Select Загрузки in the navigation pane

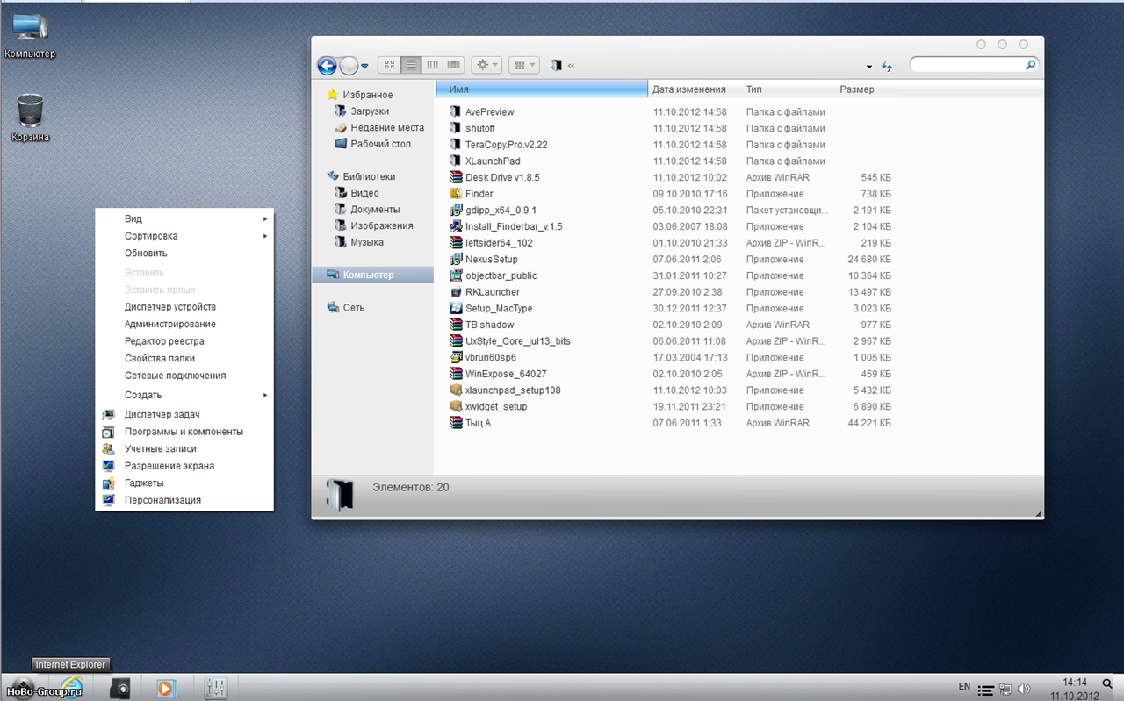click(370, 111)
